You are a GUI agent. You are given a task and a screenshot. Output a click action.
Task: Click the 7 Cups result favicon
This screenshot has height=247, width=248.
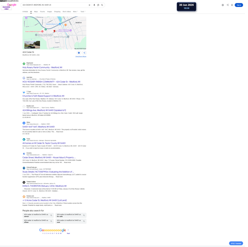[x=24, y=92]
